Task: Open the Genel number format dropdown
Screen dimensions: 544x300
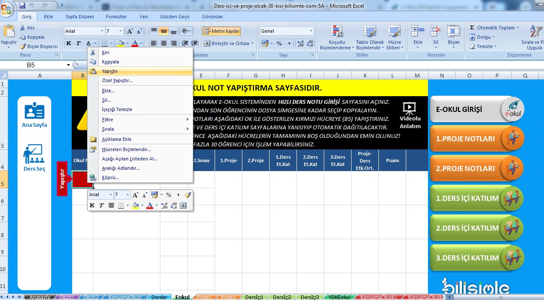Action: (x=311, y=31)
